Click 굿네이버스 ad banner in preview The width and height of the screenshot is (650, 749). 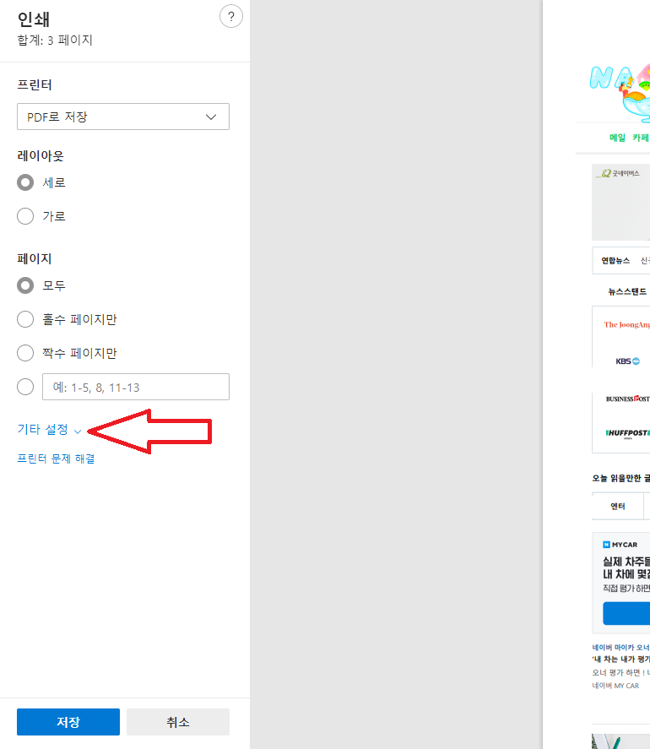[620, 202]
